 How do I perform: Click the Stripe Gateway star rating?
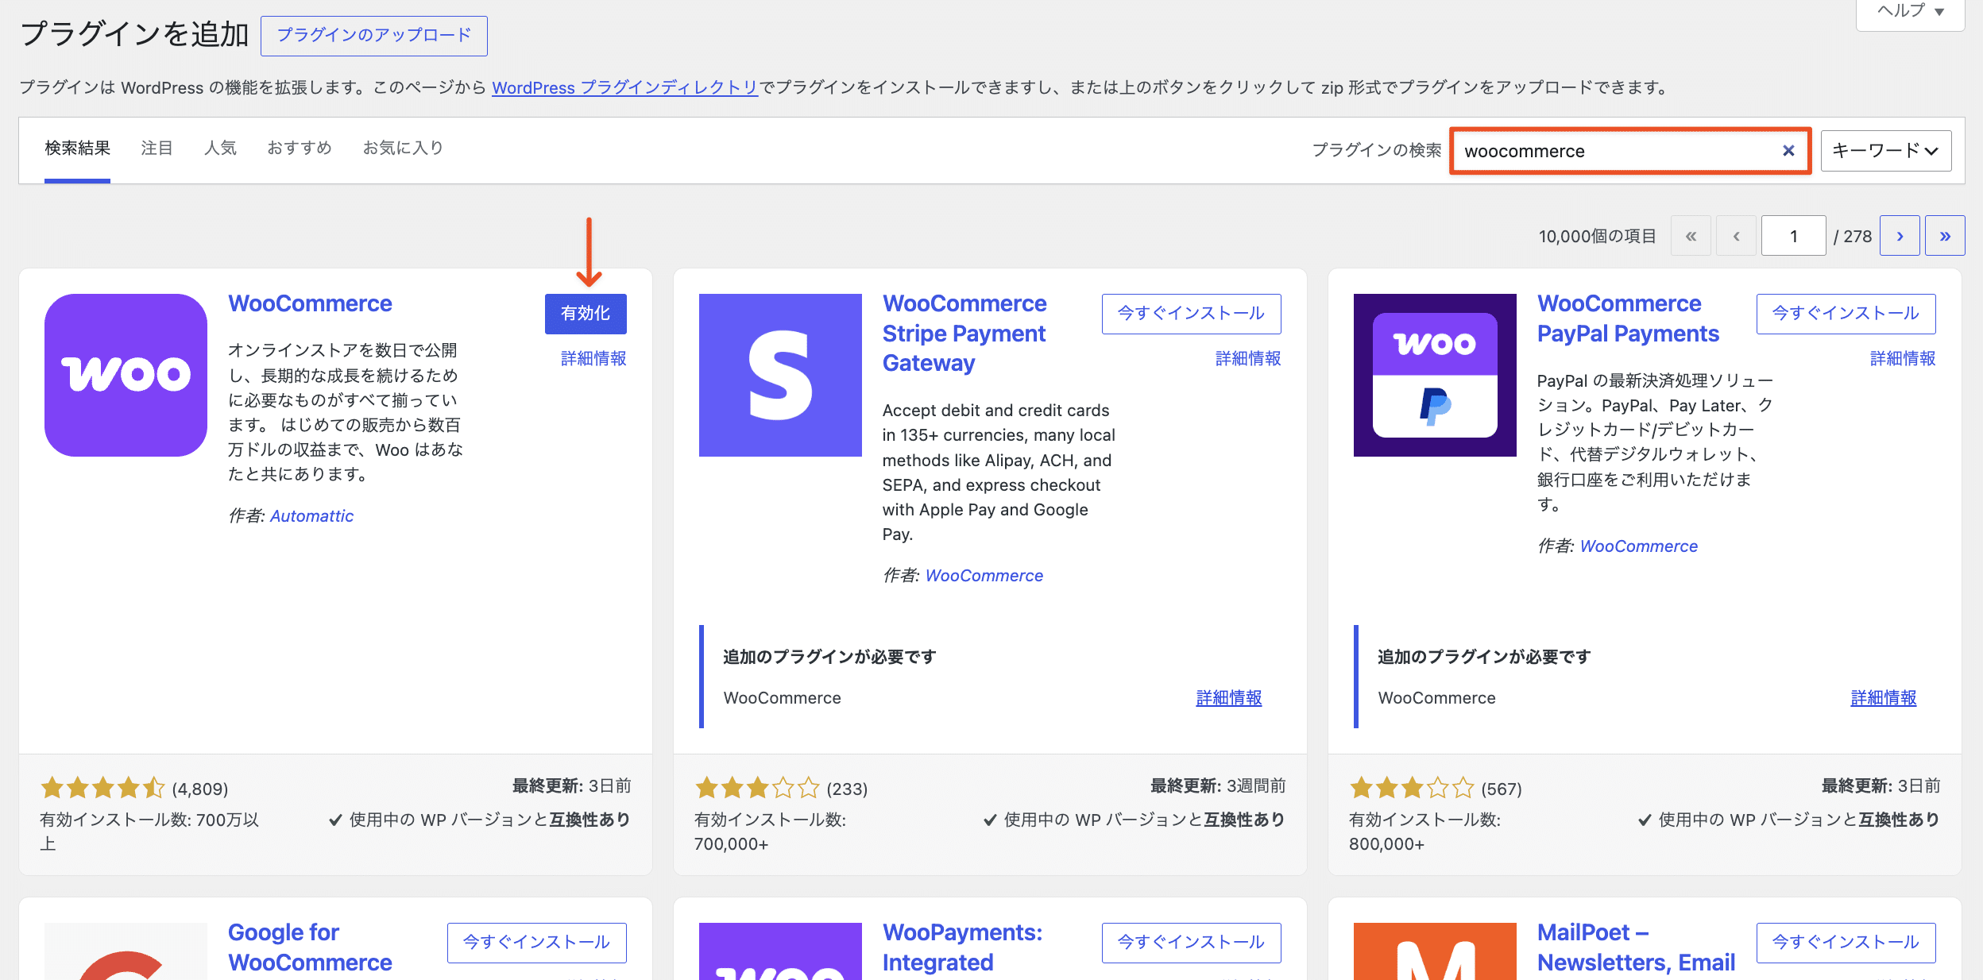[x=757, y=788]
